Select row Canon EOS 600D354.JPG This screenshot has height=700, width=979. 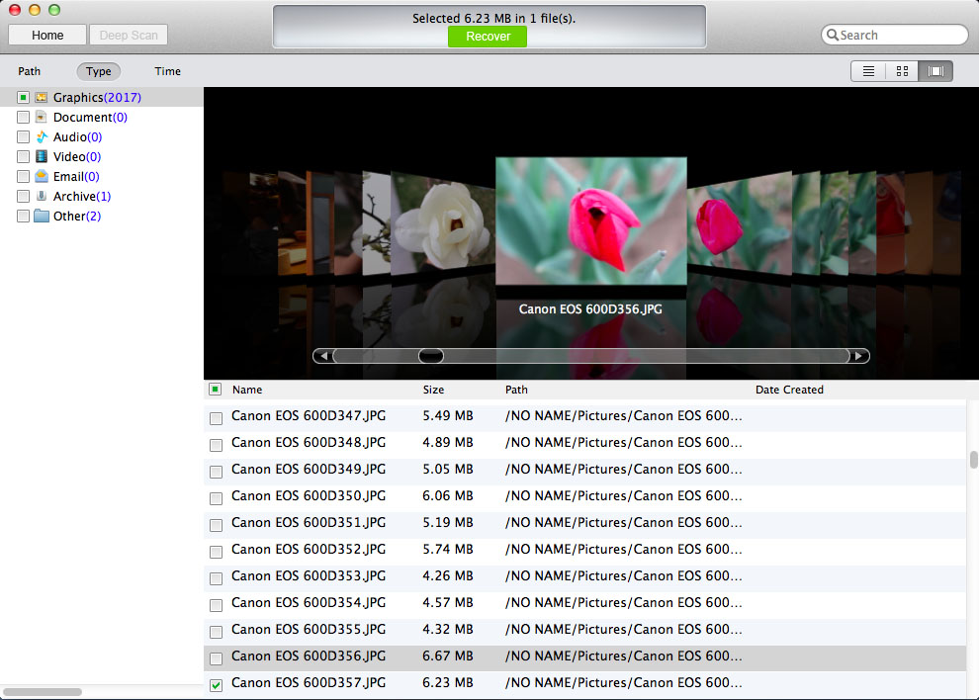pos(585,606)
